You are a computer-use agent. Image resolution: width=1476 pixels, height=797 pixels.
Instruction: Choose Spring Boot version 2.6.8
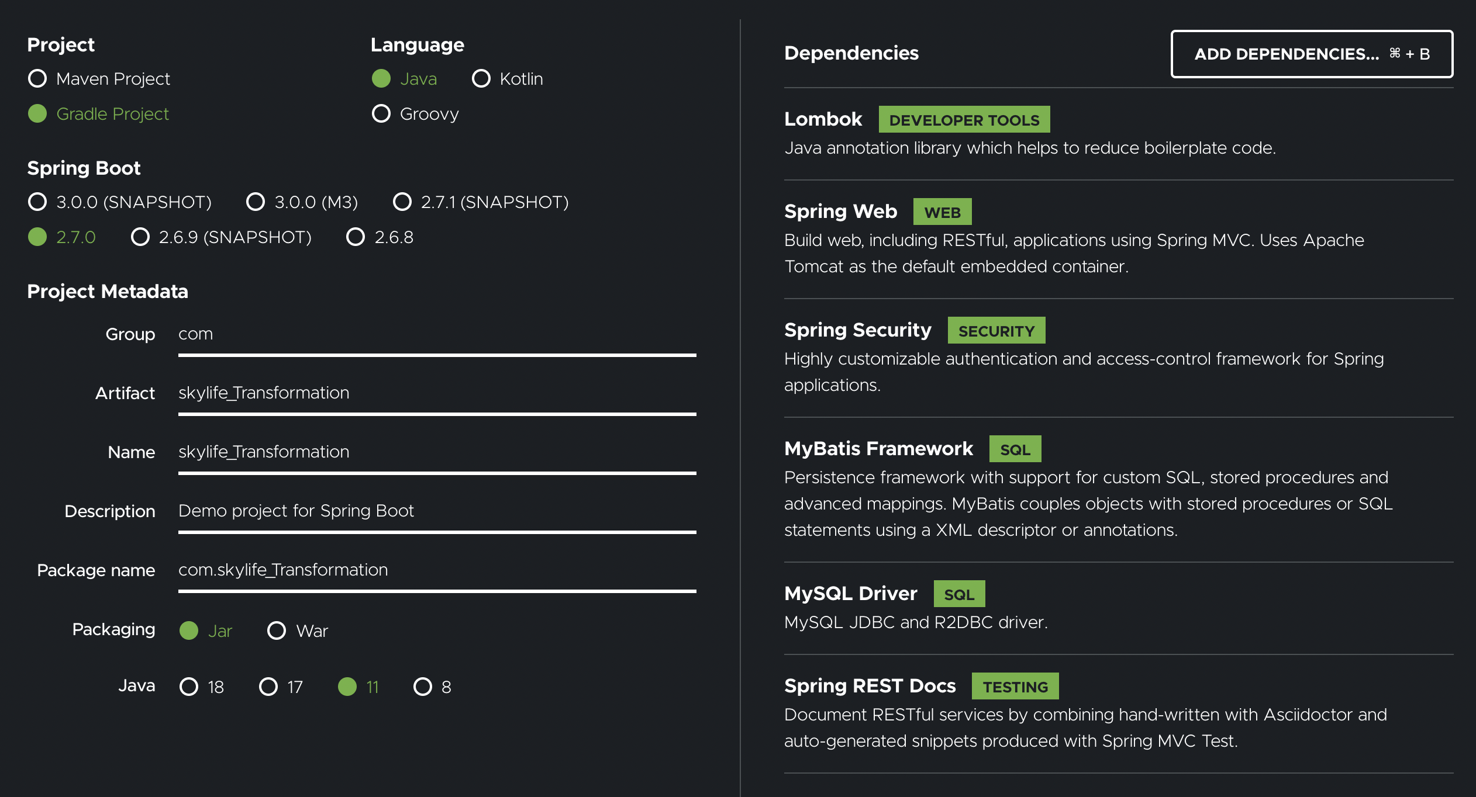(356, 237)
